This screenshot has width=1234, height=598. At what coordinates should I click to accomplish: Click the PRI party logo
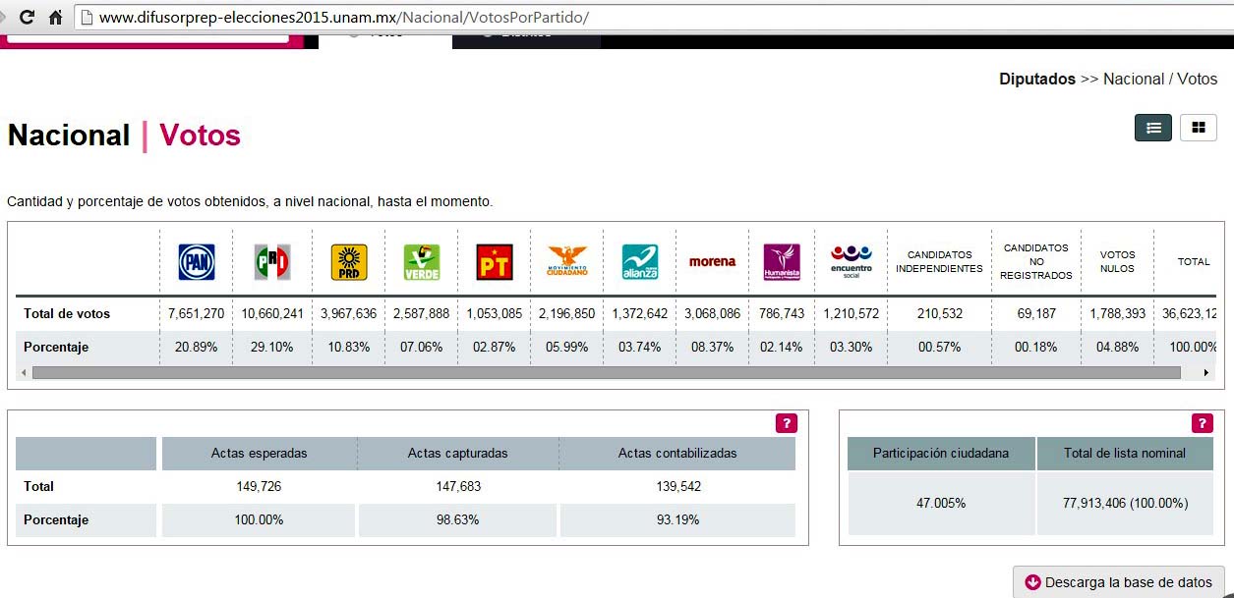coord(272,262)
